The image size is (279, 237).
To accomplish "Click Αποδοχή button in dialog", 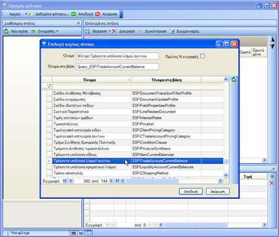I will [x=191, y=192].
